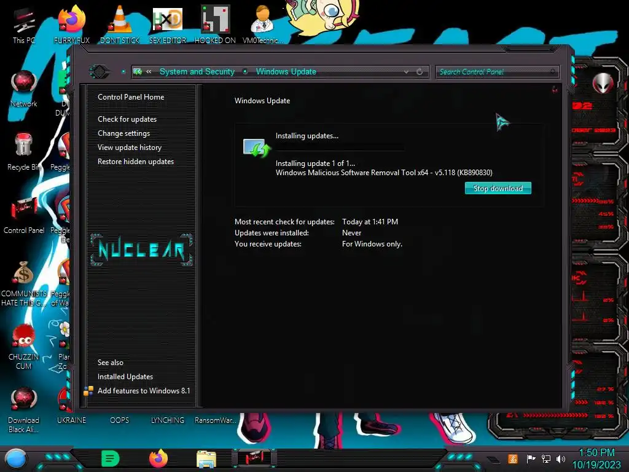The image size is (629, 472).
Task: Open the HOOKED ON desktop shortcut
Action: pos(215,25)
